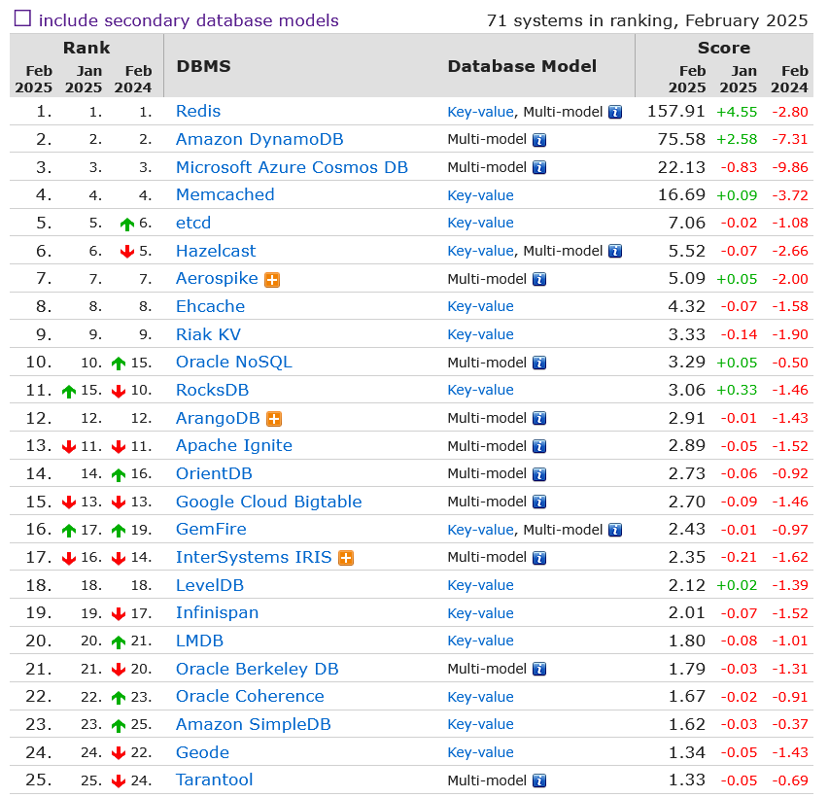The width and height of the screenshot is (829, 797).
Task: Open info icon in the Amazon DynamoDB row
Action: 539,140
